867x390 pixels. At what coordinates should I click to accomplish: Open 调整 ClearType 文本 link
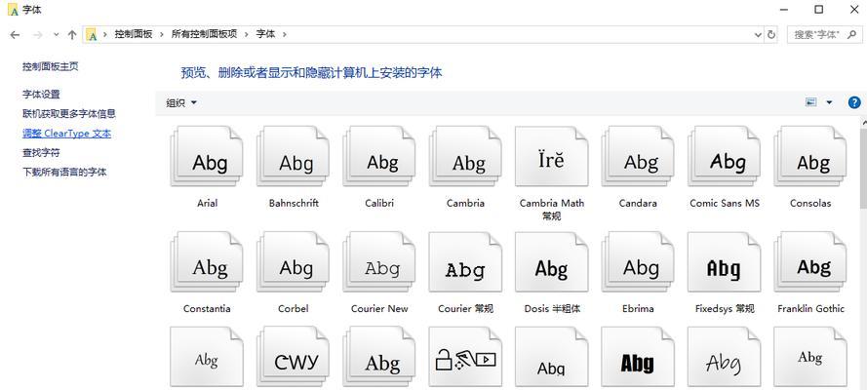pyautogui.click(x=66, y=134)
